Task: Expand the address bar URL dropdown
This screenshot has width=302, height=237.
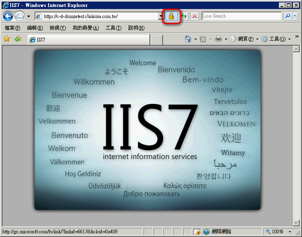Action: coord(160,16)
